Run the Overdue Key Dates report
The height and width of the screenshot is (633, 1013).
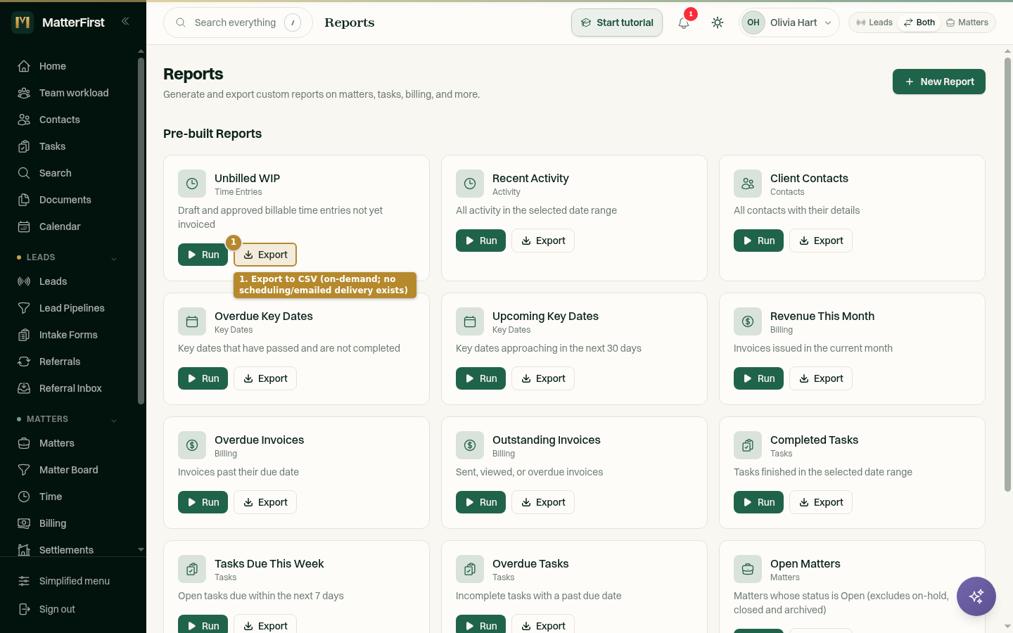click(x=203, y=378)
